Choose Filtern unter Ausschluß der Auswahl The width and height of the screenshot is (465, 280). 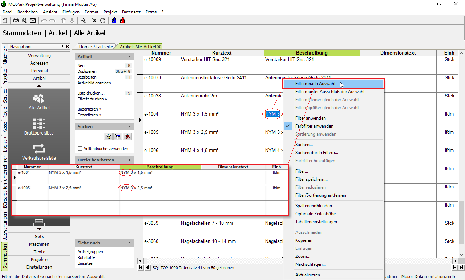tap(330, 92)
